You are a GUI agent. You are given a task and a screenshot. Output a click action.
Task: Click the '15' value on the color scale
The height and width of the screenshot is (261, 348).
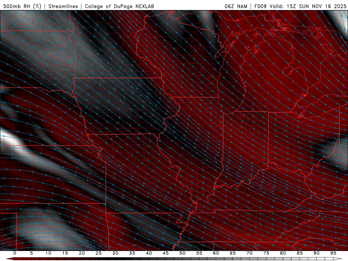tap(65, 253)
